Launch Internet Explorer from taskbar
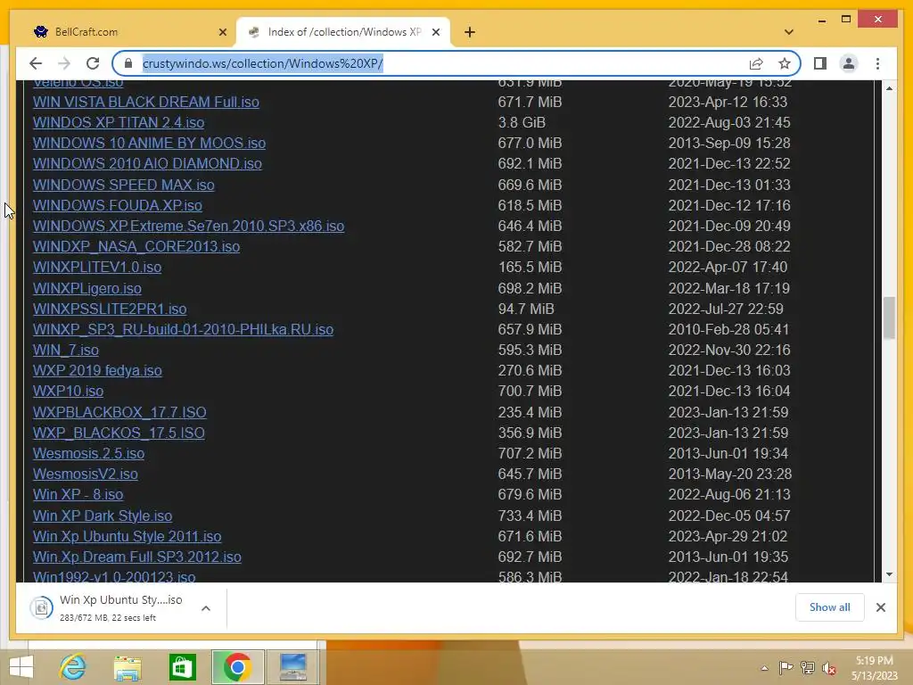 pyautogui.click(x=73, y=667)
